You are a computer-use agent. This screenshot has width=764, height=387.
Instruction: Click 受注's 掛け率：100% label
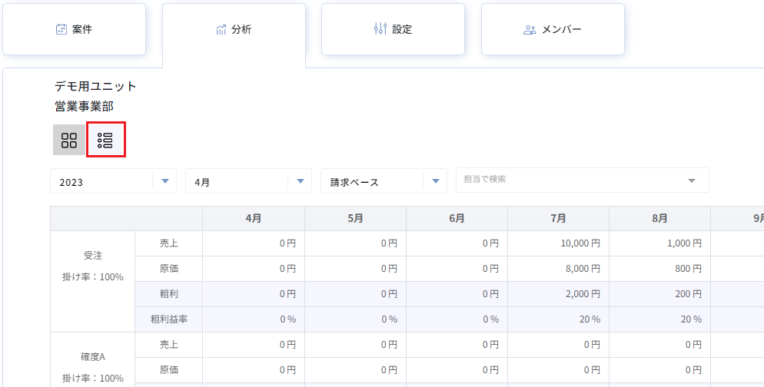point(92,277)
